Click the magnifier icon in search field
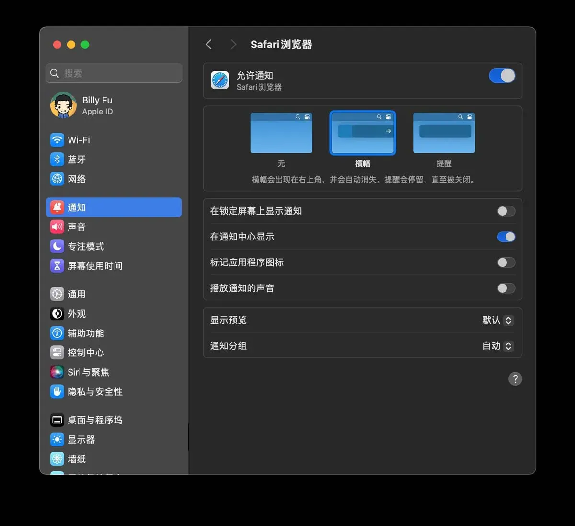The width and height of the screenshot is (575, 526). tap(55, 73)
